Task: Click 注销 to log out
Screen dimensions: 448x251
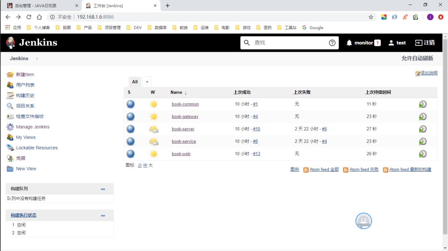Action: (425, 43)
